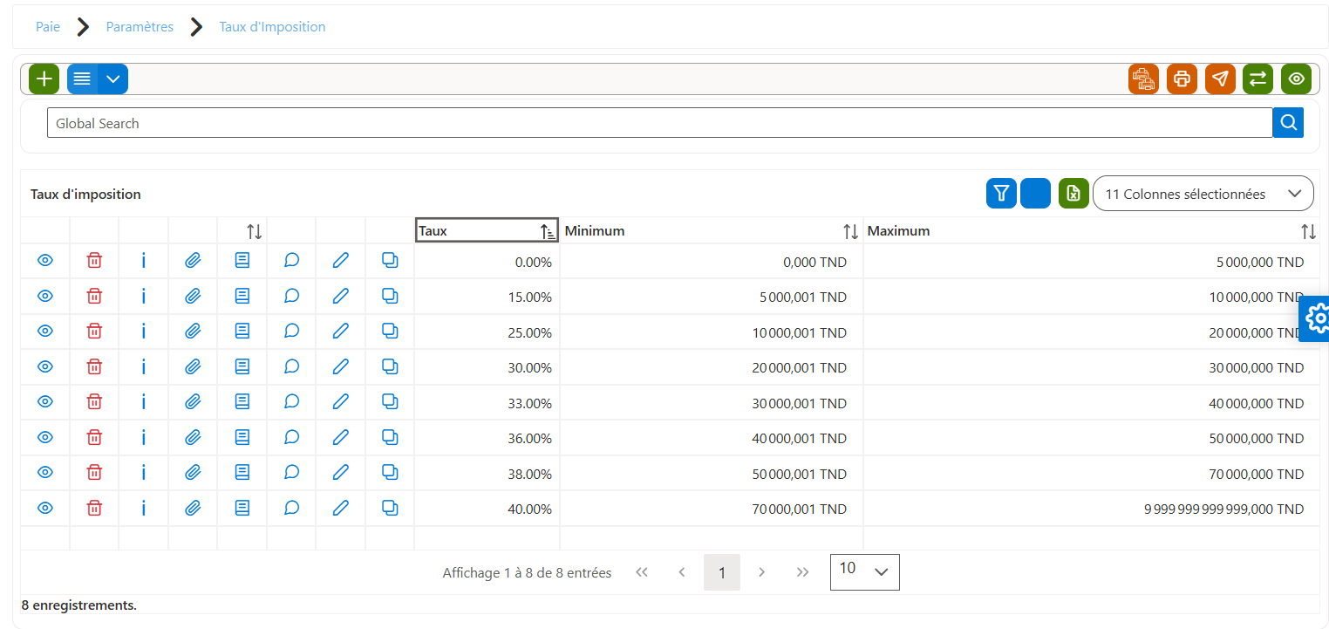Click the orange printer icon
The width and height of the screenshot is (1329, 629).
coord(1182,79)
